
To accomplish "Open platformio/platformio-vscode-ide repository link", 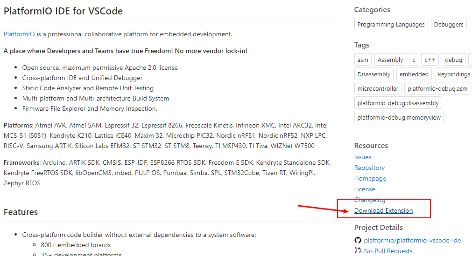I will click(x=412, y=240).
